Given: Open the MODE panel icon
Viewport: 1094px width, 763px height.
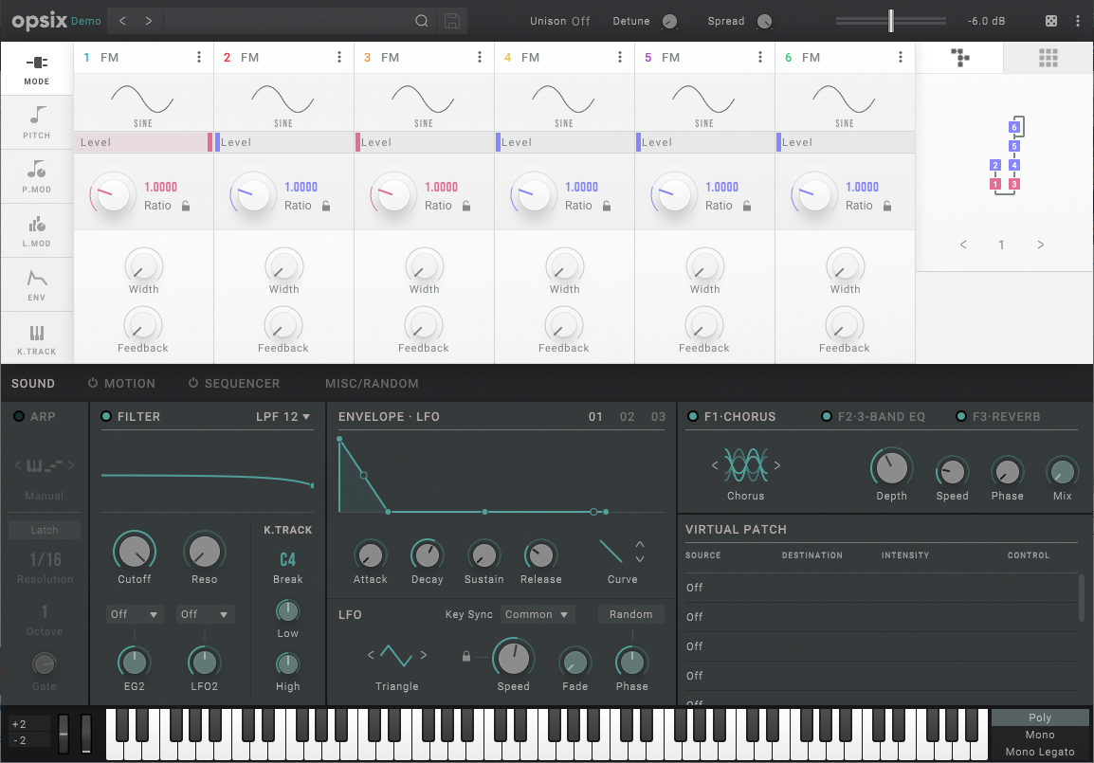Looking at the screenshot, I should pyautogui.click(x=36, y=67).
